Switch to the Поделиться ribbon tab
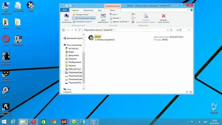Image resolution: width=222 pixels, height=125 pixels. pos(88,10)
